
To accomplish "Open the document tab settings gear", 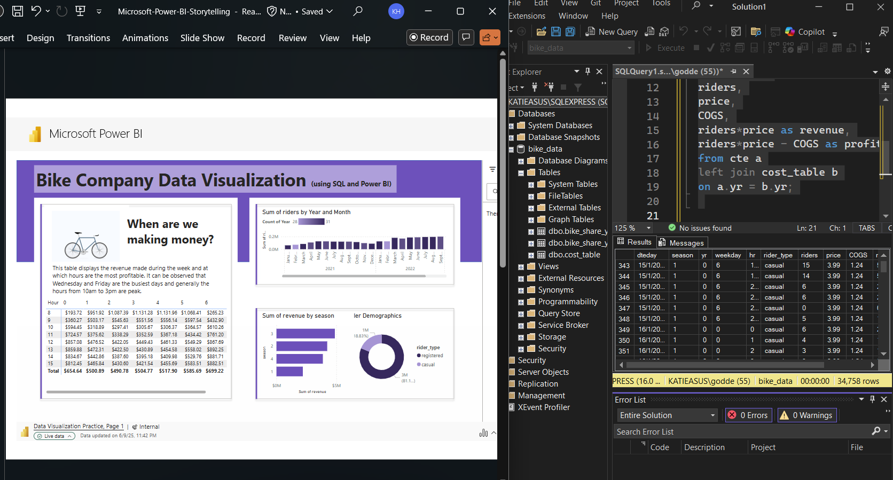I will [x=887, y=72].
